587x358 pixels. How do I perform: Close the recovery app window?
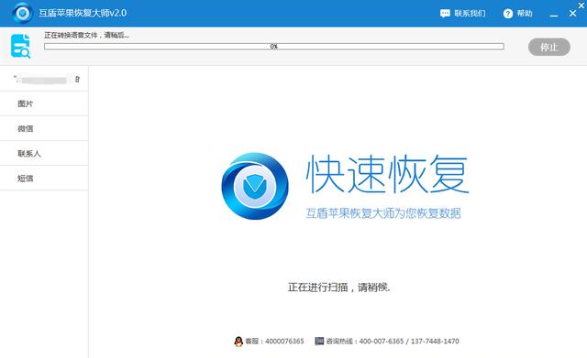[572, 14]
